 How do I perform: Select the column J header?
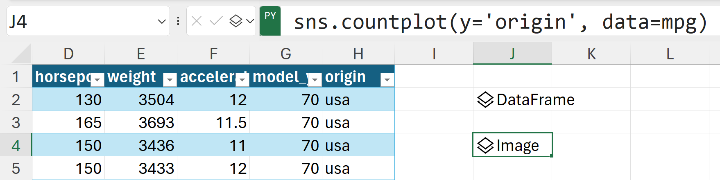[512, 54]
